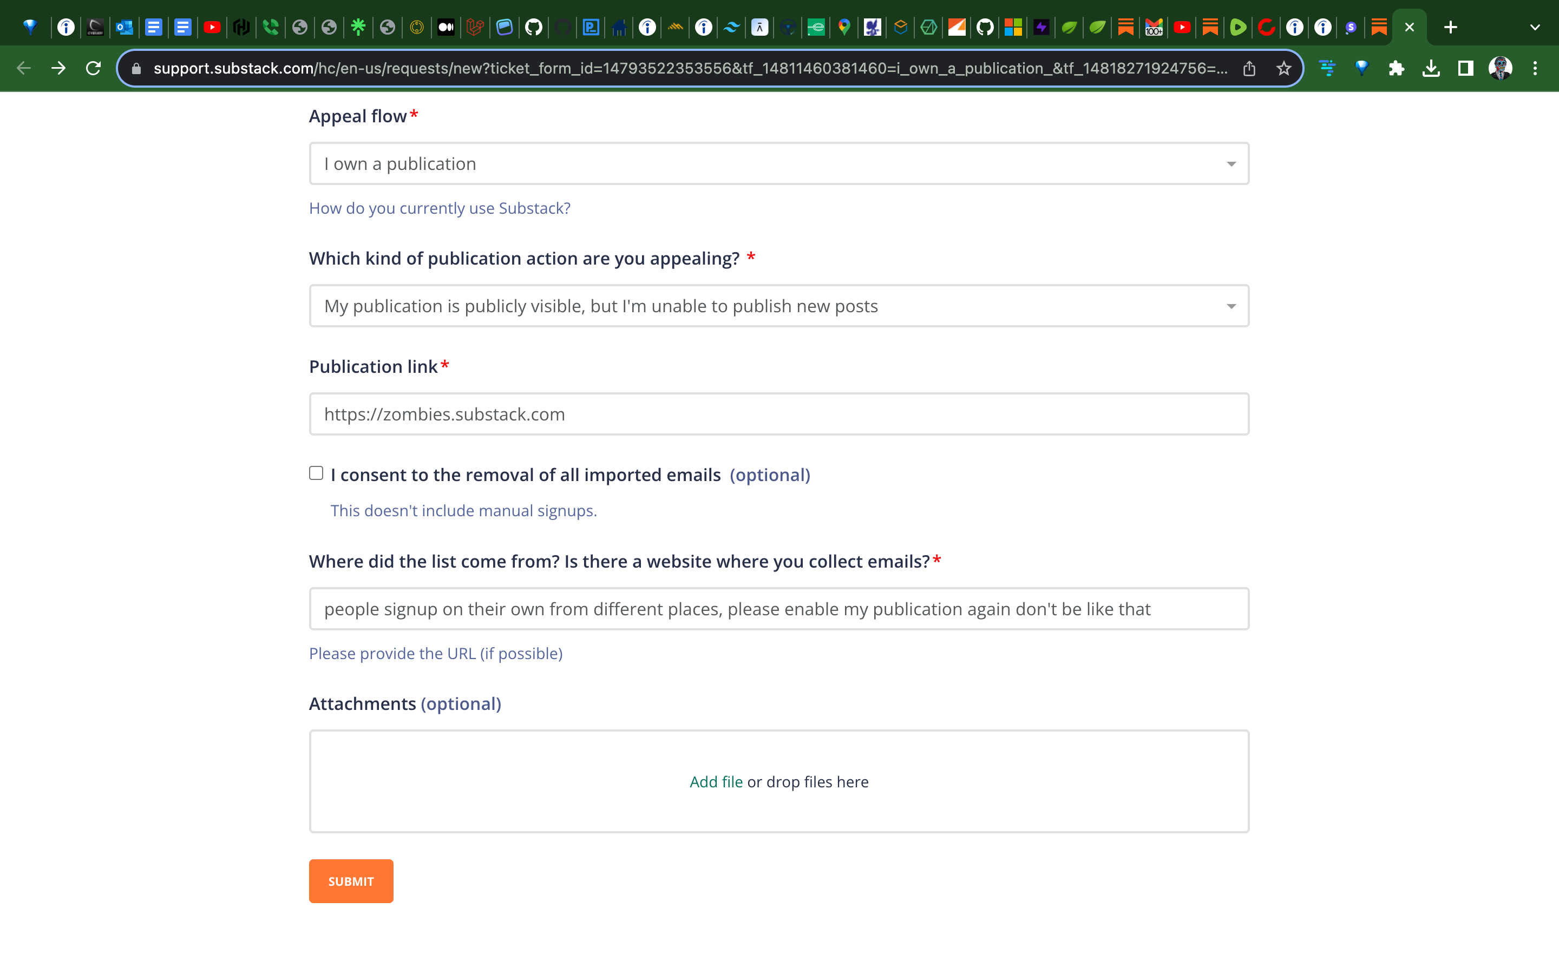Click the Publication link input field
The height and width of the screenshot is (974, 1559).
(x=779, y=414)
